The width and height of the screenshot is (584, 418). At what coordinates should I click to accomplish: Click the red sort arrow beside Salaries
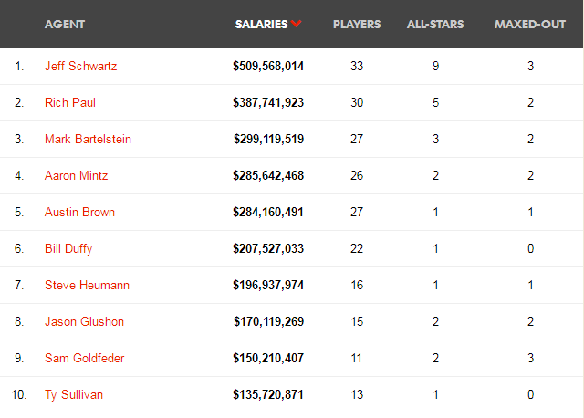coord(296,24)
